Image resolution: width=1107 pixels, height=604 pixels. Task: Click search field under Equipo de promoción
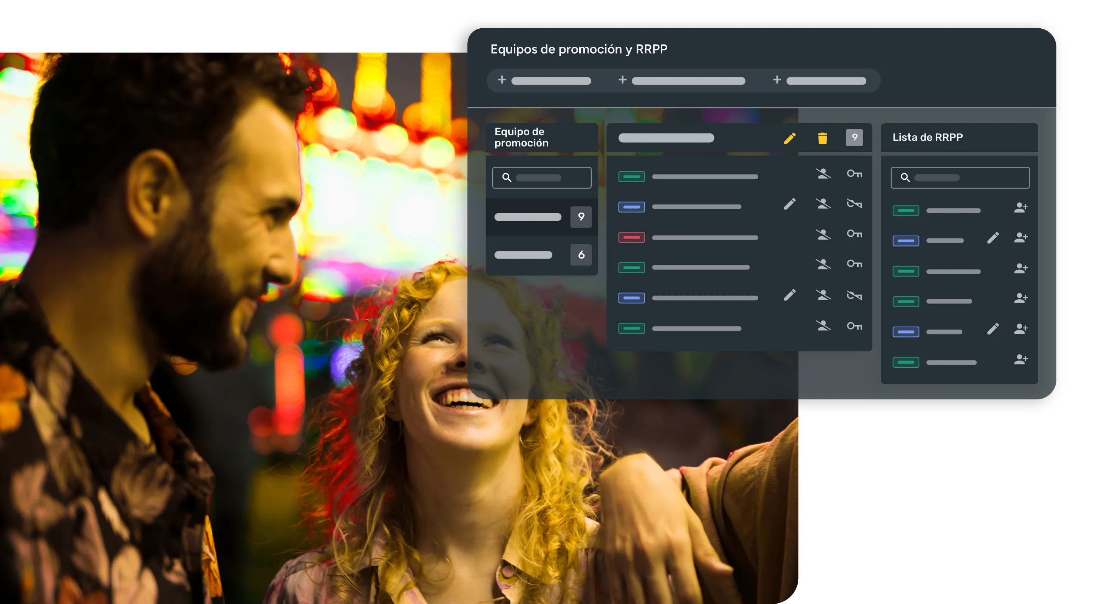point(541,178)
